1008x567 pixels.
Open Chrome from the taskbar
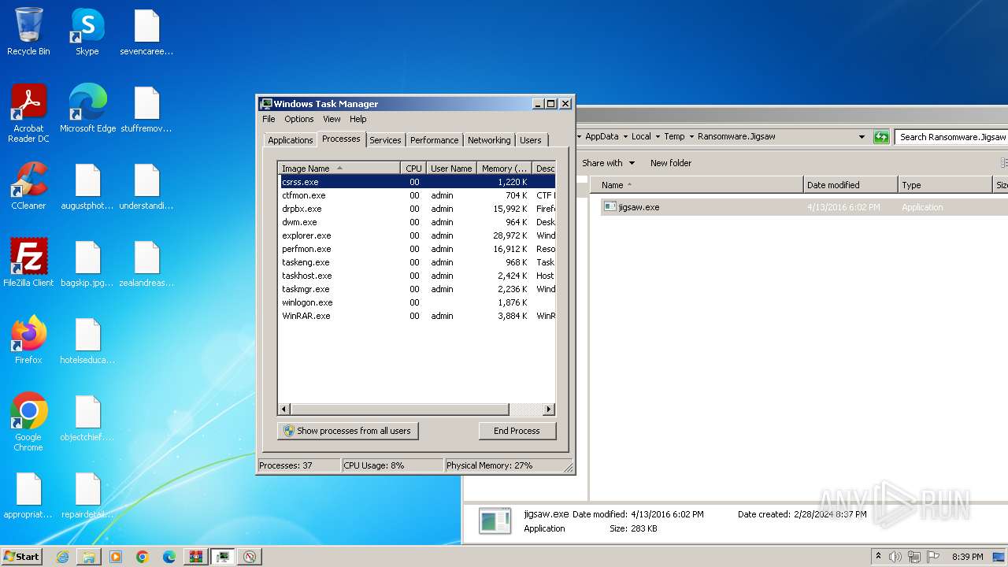(143, 557)
